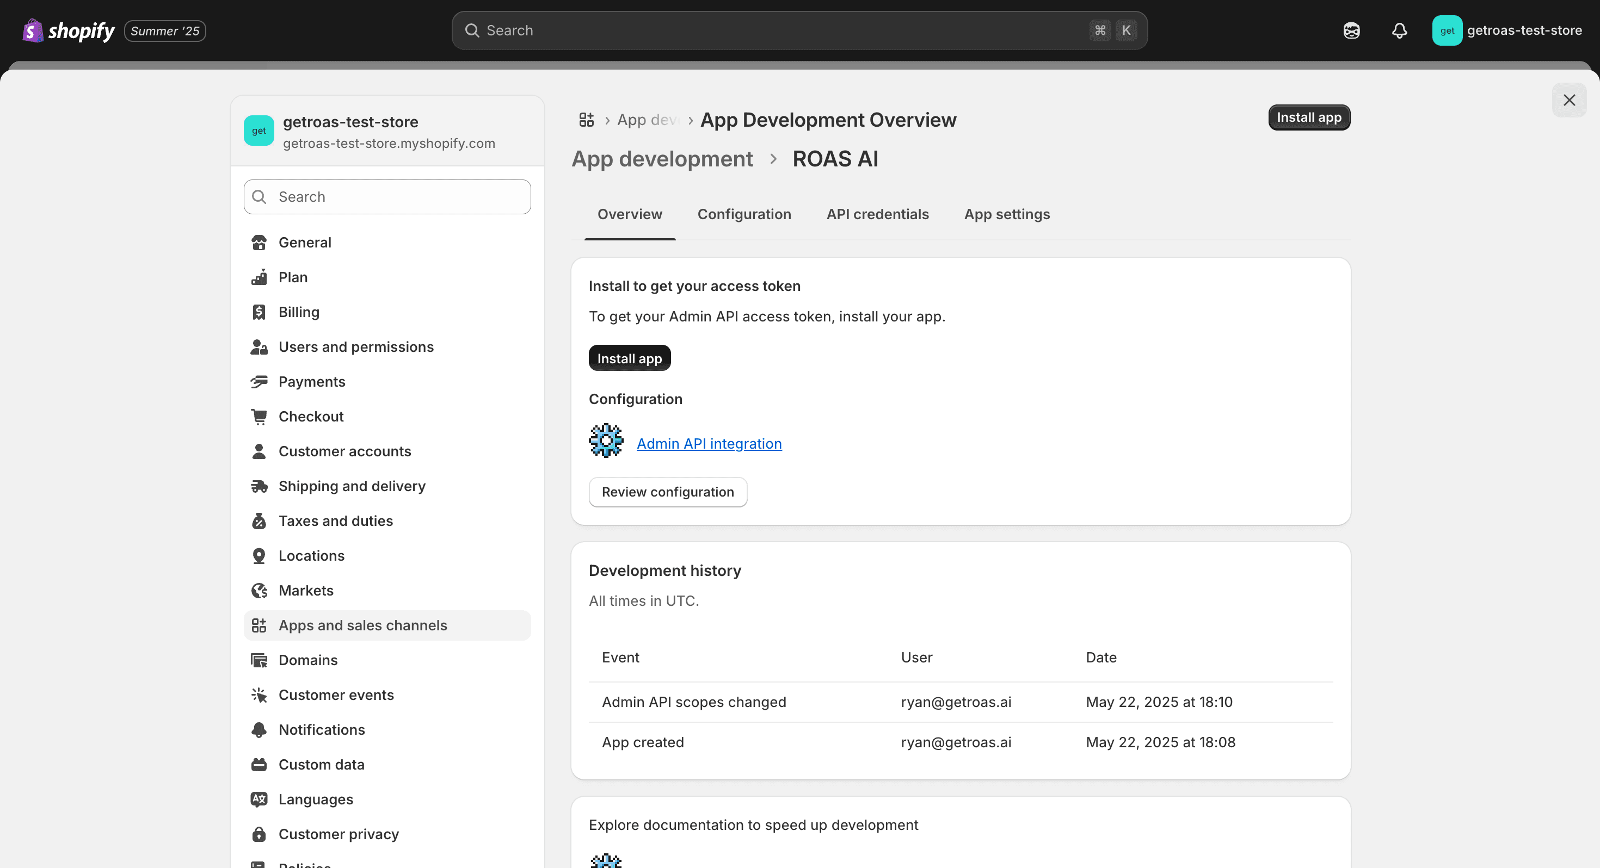The width and height of the screenshot is (1600, 868).
Task: Click the Checkout cart icon
Action: coord(259,416)
